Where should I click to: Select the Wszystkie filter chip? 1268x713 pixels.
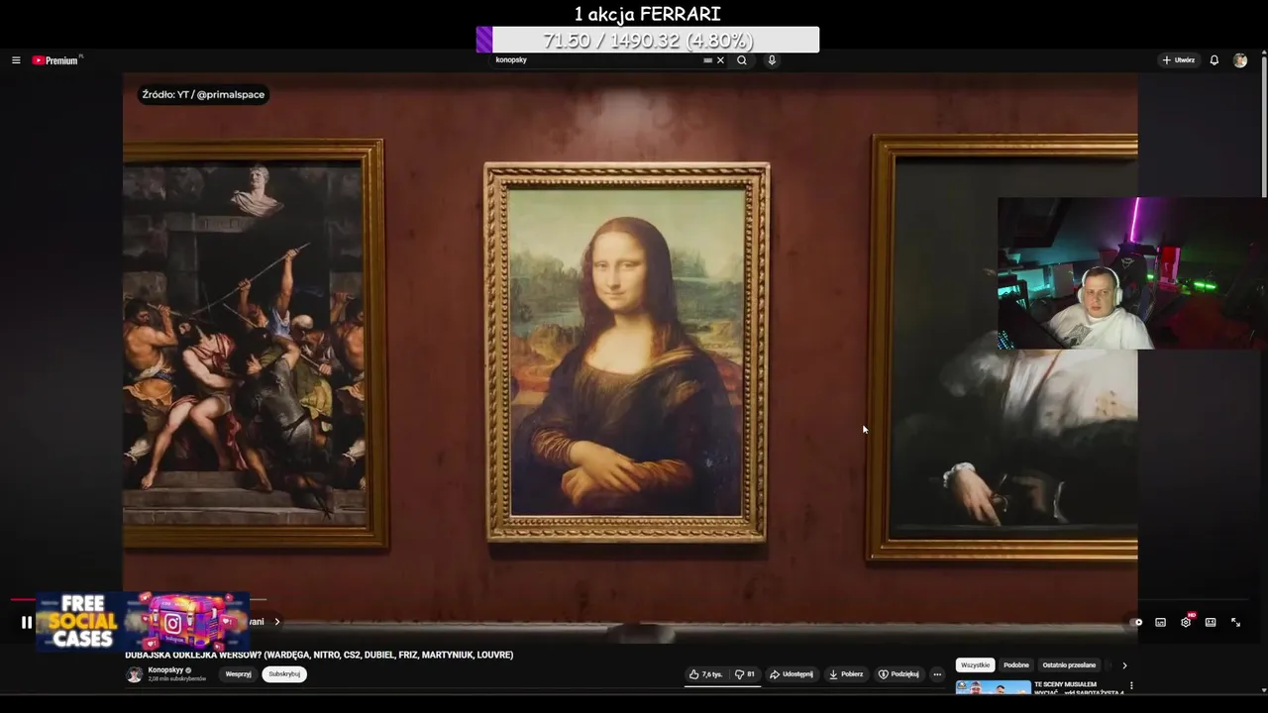click(x=975, y=665)
